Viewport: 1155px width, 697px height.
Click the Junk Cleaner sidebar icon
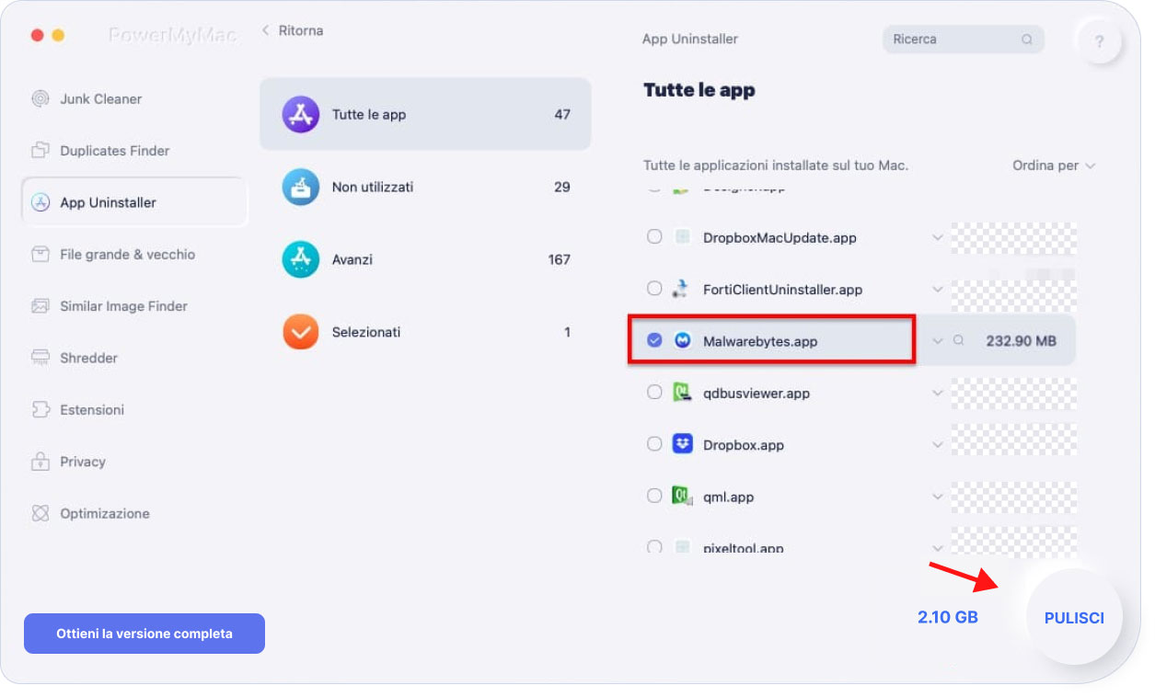coord(40,99)
